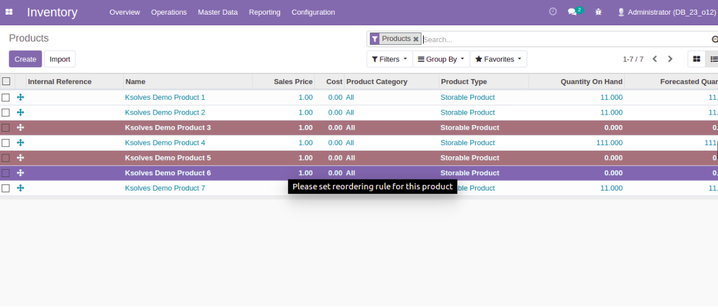The height and width of the screenshot is (307, 718).
Task: Sort by Internal Reference column header
Action: [75, 81]
